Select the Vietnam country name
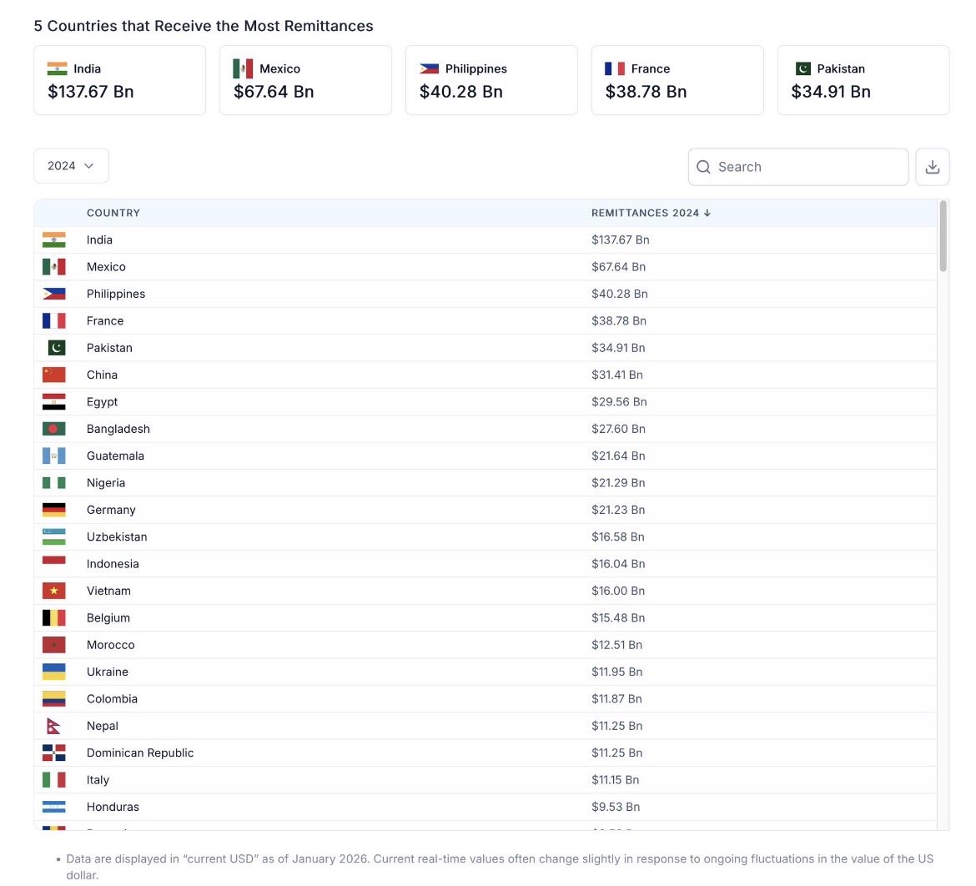The image size is (976, 886). coord(109,591)
